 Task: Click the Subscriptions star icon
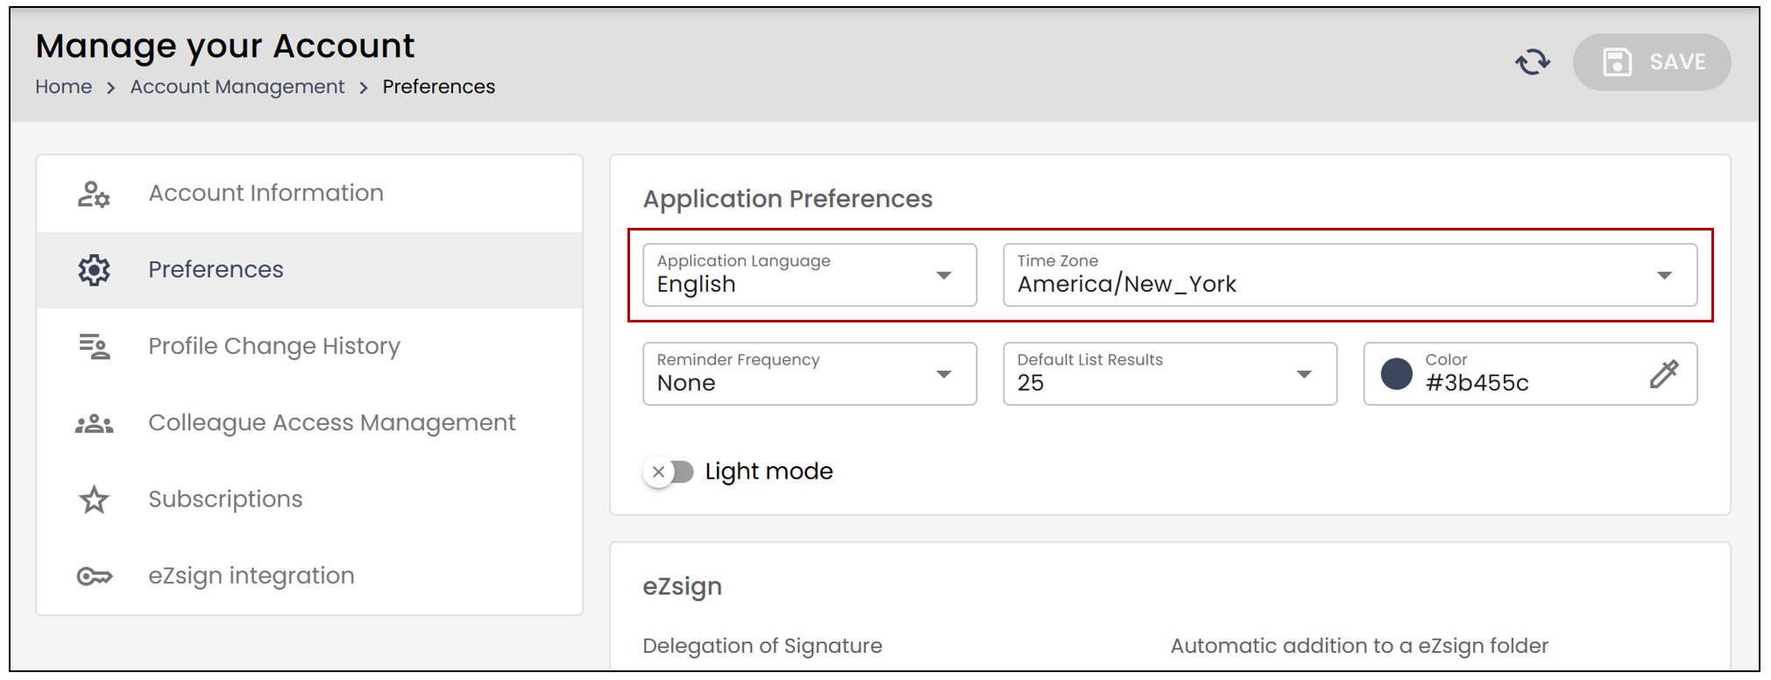(x=94, y=499)
